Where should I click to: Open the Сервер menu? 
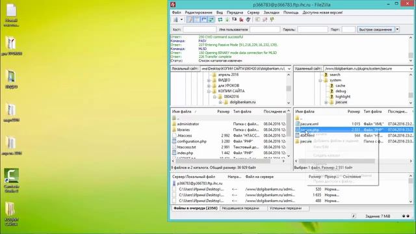coord(253,12)
